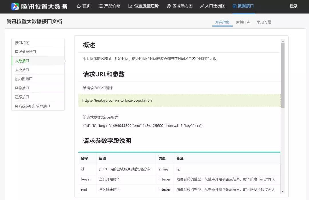Click the scrollbar up arrow
This screenshot has height=200, width=309.
point(283,41)
